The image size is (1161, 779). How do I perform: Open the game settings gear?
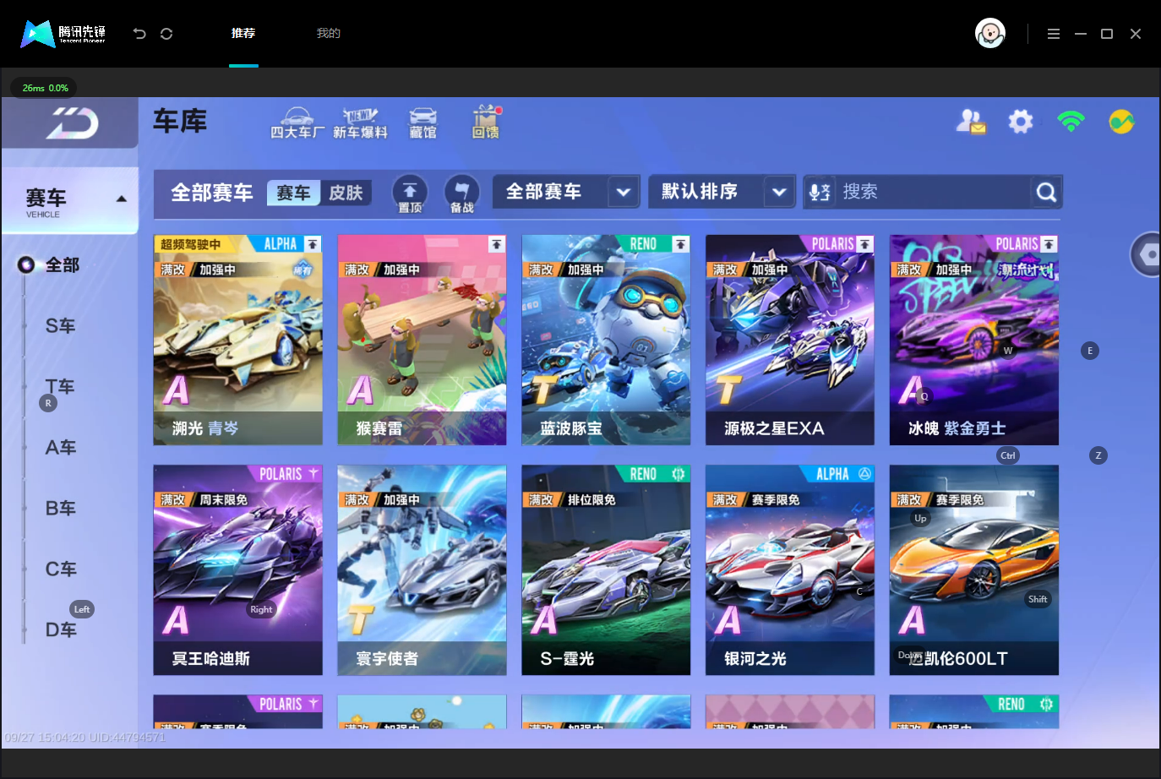tap(1021, 122)
